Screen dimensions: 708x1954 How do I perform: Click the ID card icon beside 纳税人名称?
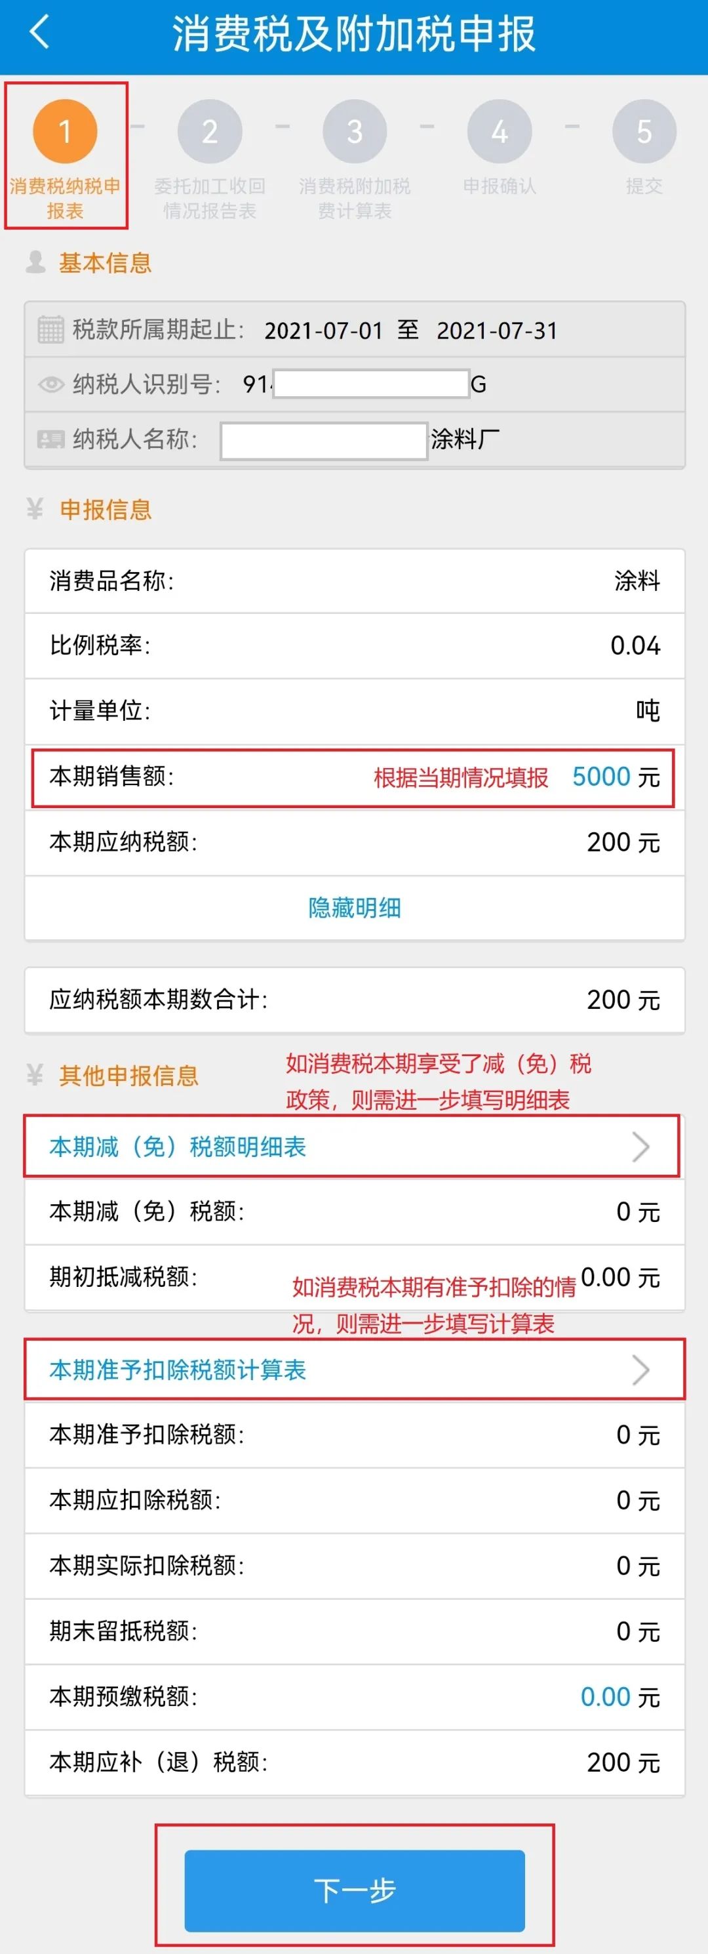point(50,439)
